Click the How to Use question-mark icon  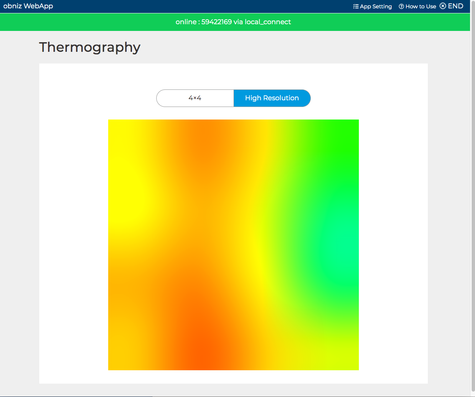point(401,7)
